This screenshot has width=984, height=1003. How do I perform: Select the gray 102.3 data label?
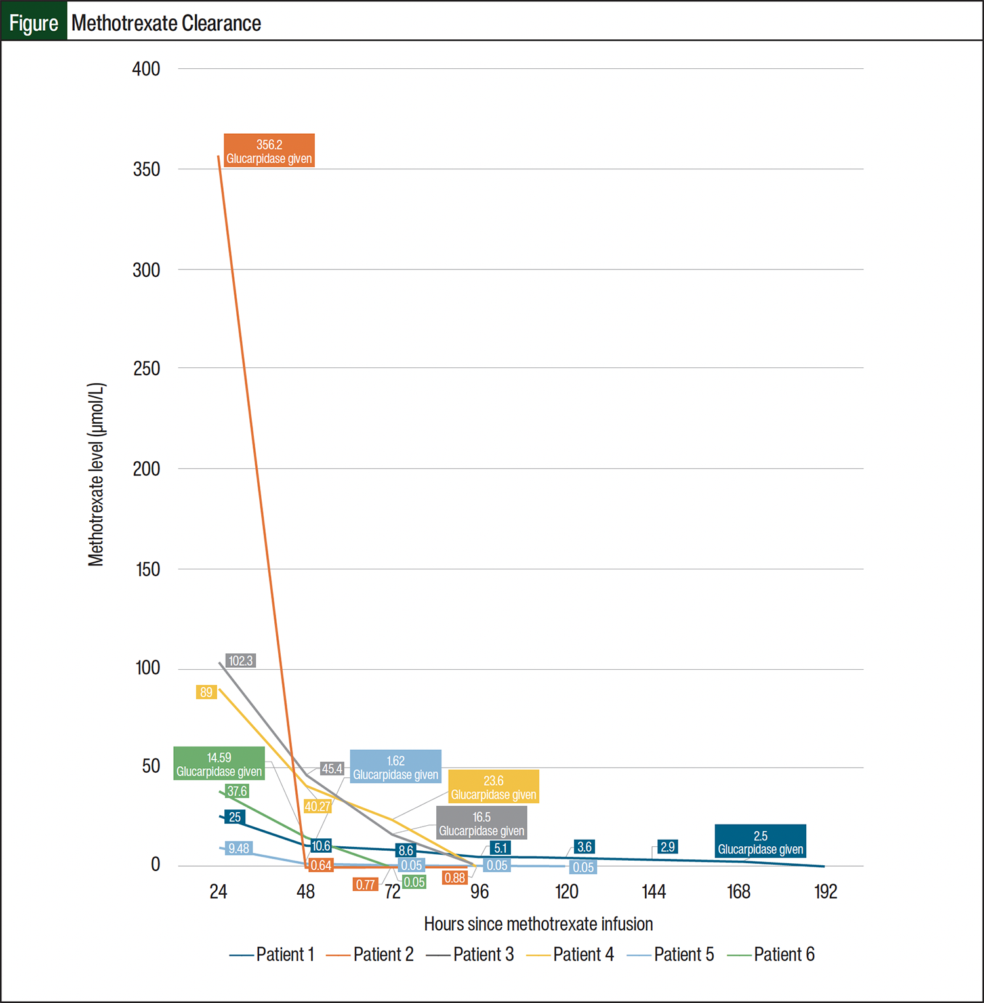click(240, 661)
